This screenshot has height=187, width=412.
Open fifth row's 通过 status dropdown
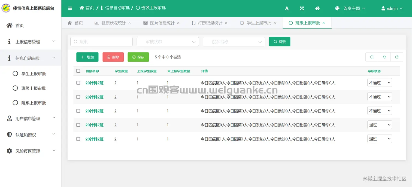click(x=380, y=139)
